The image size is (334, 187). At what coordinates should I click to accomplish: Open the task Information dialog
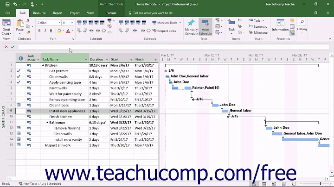click(x=280, y=25)
